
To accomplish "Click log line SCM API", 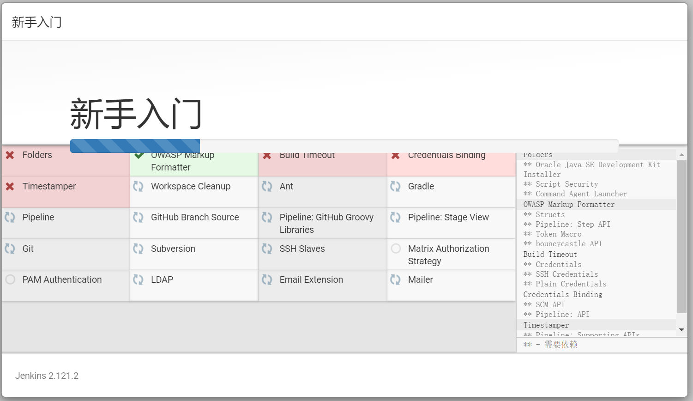I will (544, 305).
